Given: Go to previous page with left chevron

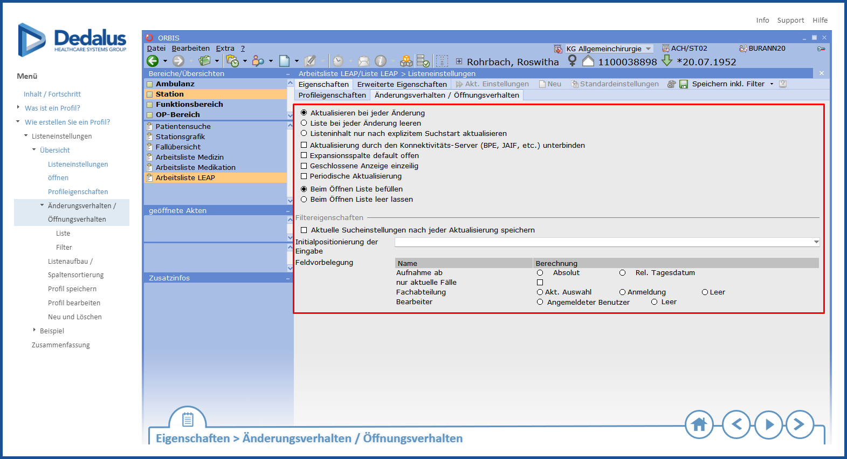Looking at the screenshot, I should pos(736,424).
